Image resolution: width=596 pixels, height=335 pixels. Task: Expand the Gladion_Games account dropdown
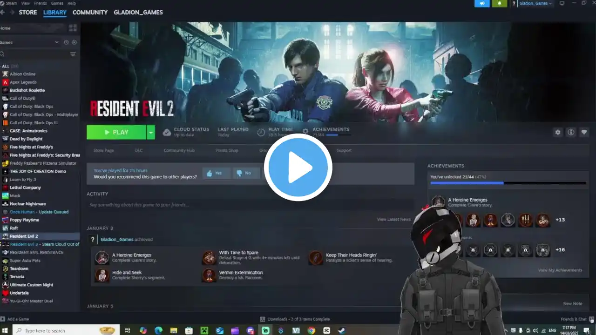[x=535, y=3]
